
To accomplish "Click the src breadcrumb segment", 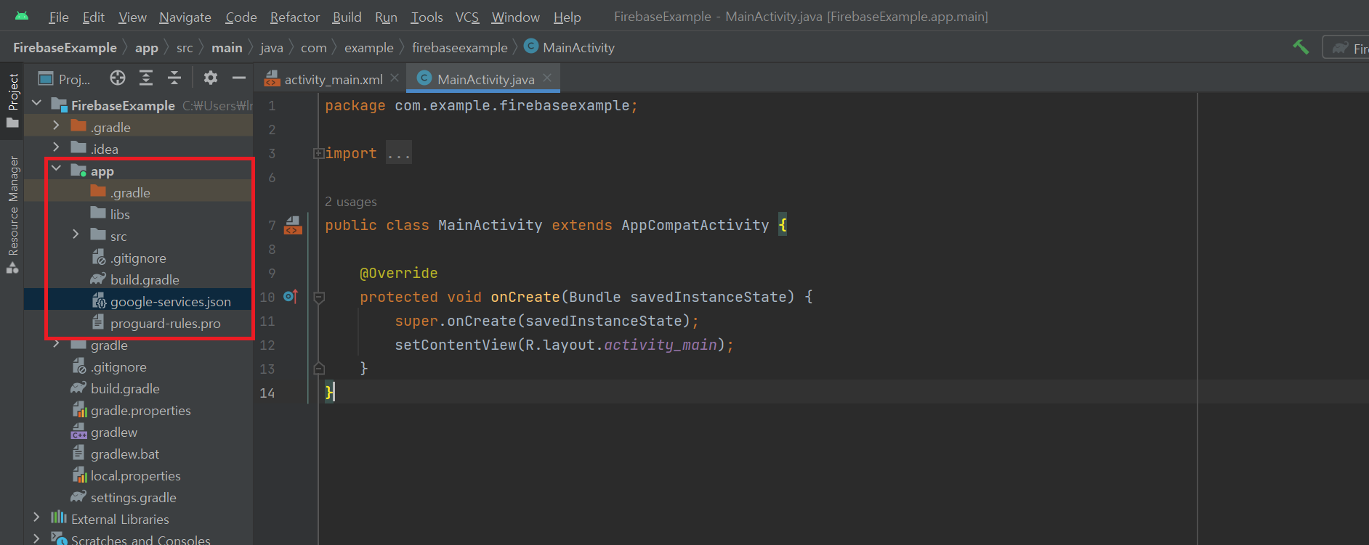I will (x=185, y=48).
